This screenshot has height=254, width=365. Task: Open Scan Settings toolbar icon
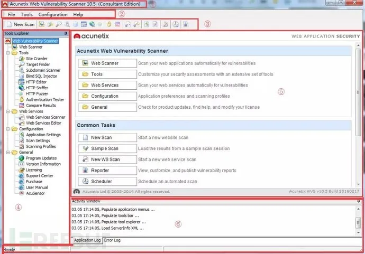click(x=155, y=24)
